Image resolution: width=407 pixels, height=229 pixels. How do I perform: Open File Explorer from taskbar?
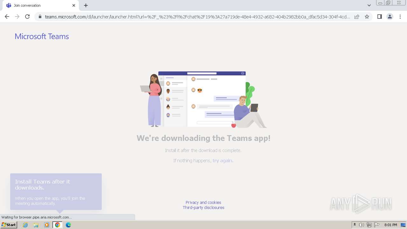36,225
